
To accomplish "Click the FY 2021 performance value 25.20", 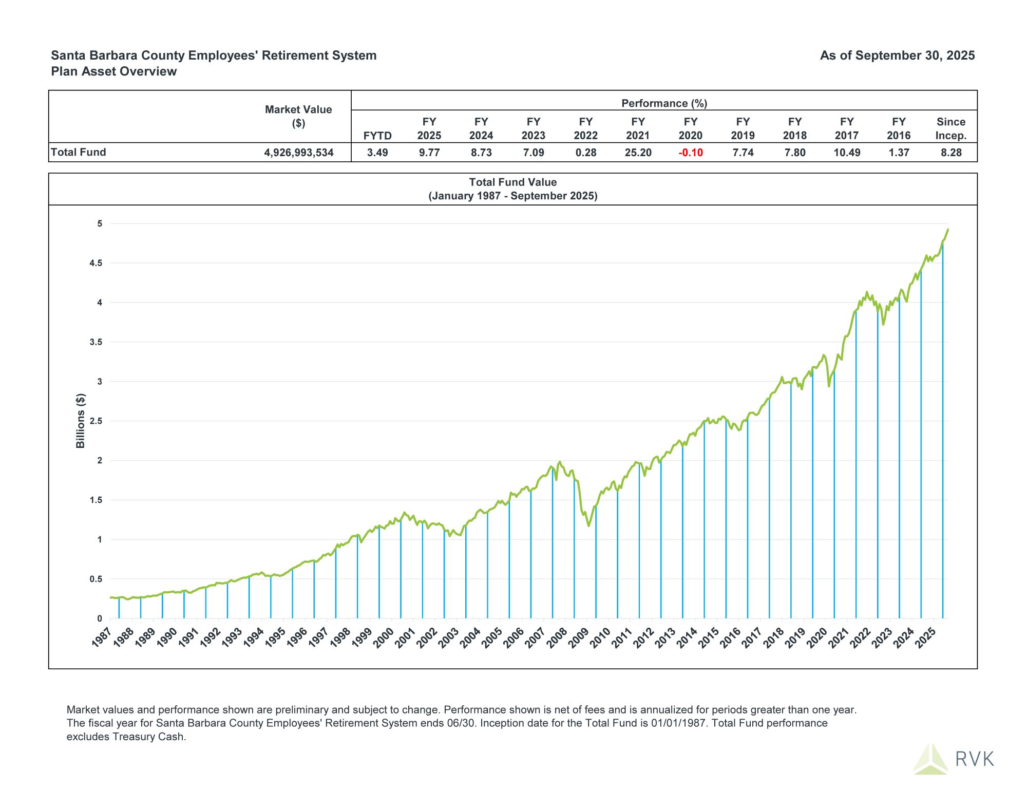I will [x=638, y=153].
